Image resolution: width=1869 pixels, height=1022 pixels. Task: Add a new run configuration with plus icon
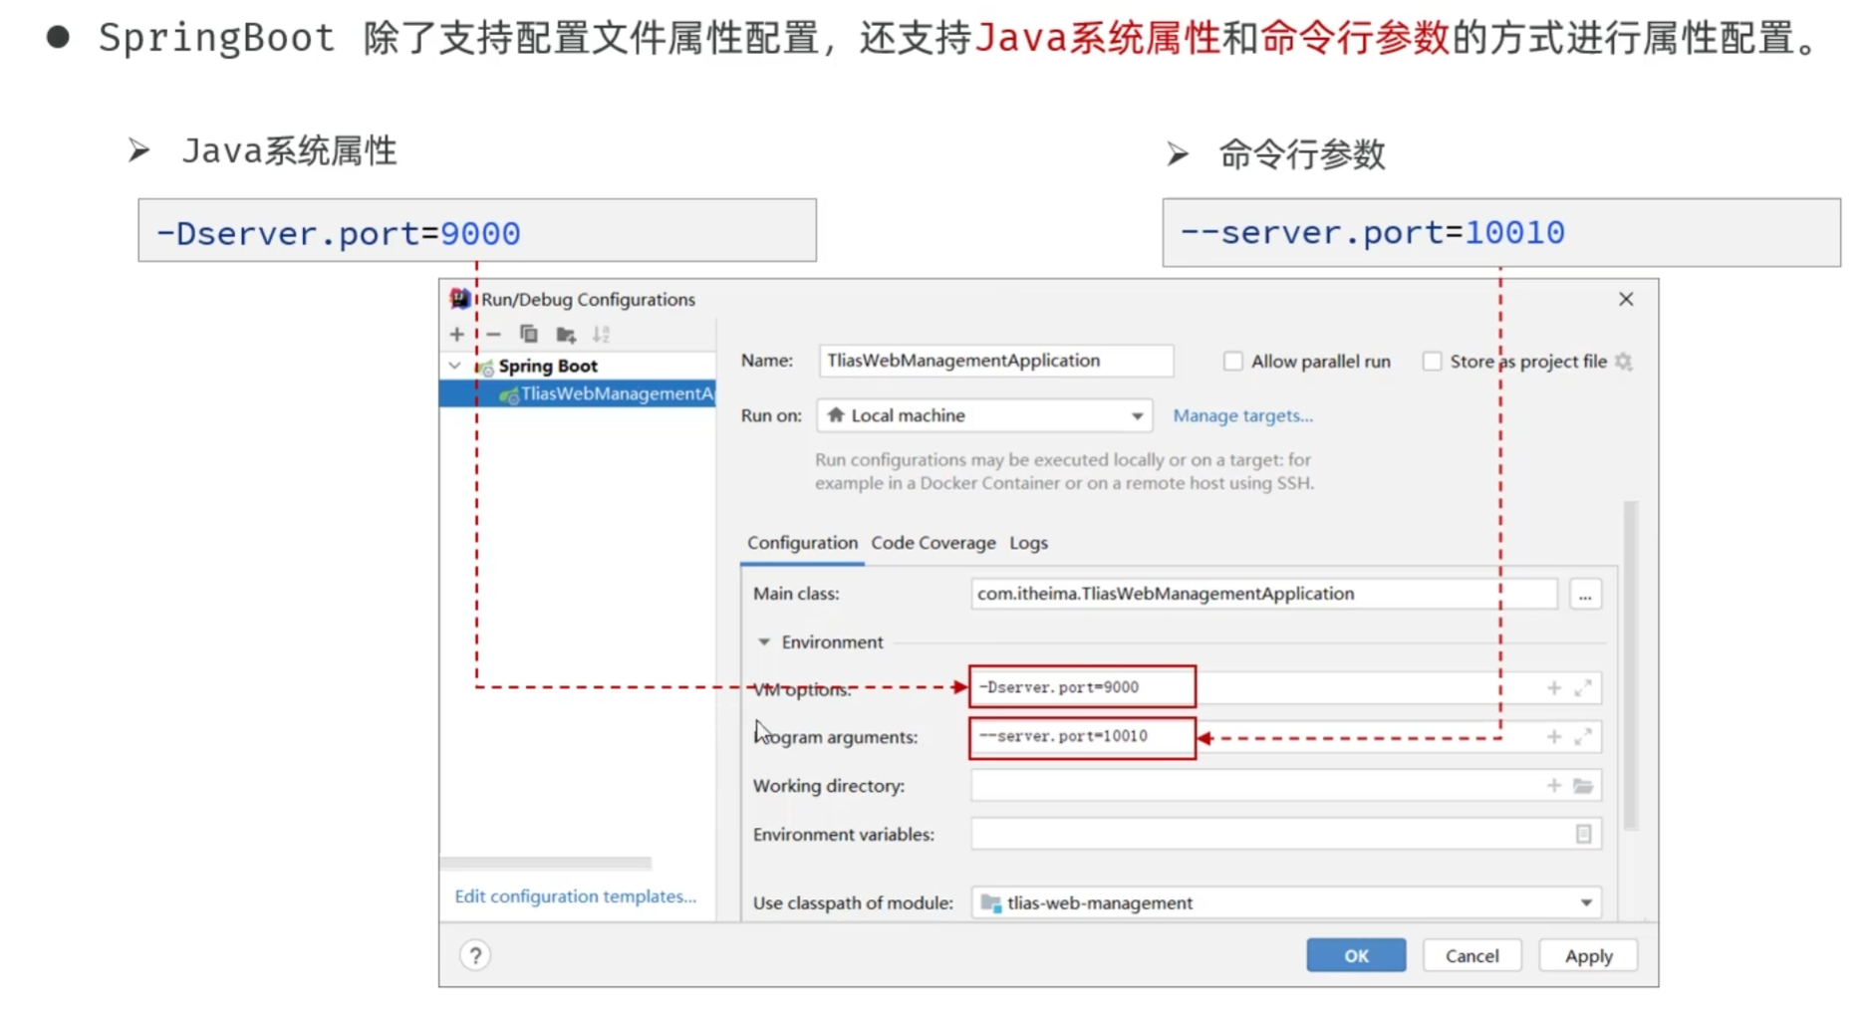456,335
